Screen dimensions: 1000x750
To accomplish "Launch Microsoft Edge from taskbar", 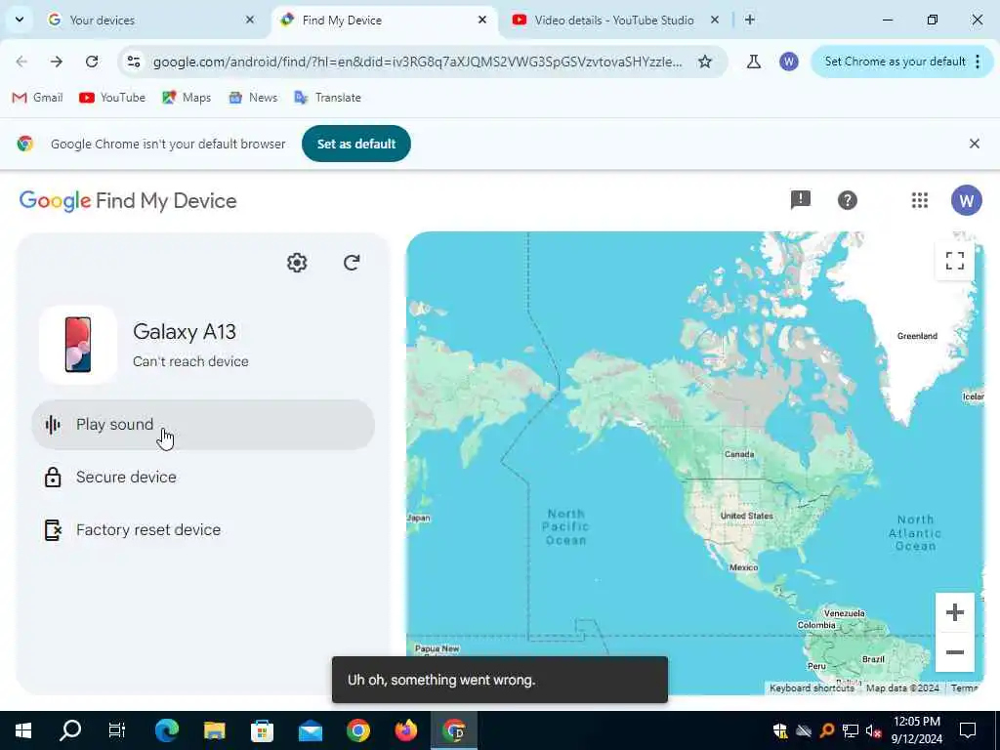I will click(x=166, y=730).
